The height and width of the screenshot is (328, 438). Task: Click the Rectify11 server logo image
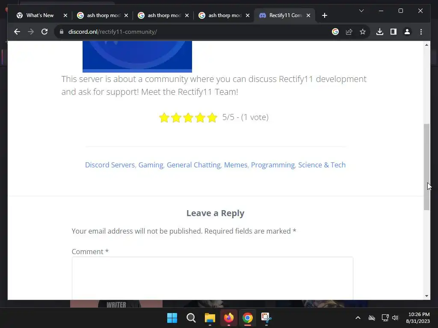(x=137, y=57)
